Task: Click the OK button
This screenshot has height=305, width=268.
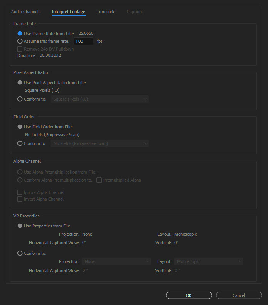Action: coord(189,295)
